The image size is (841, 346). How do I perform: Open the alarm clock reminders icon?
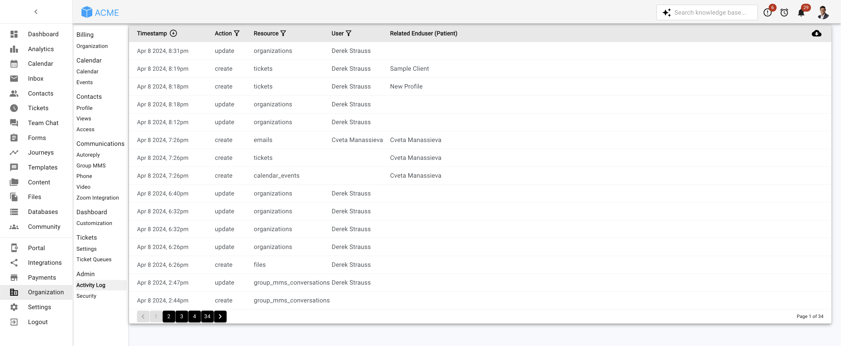[784, 12]
